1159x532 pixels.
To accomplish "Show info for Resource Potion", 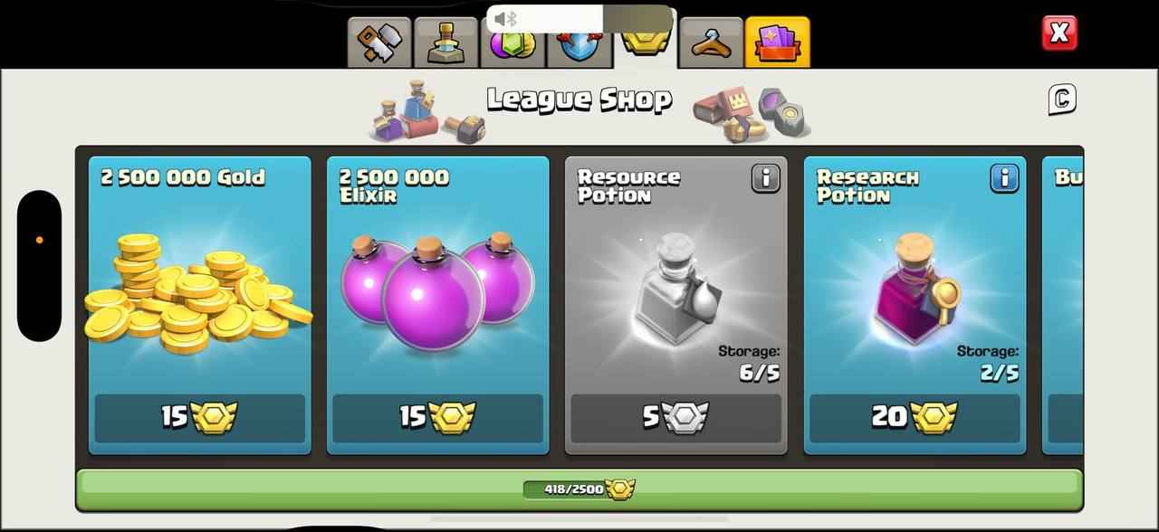I will click(765, 178).
